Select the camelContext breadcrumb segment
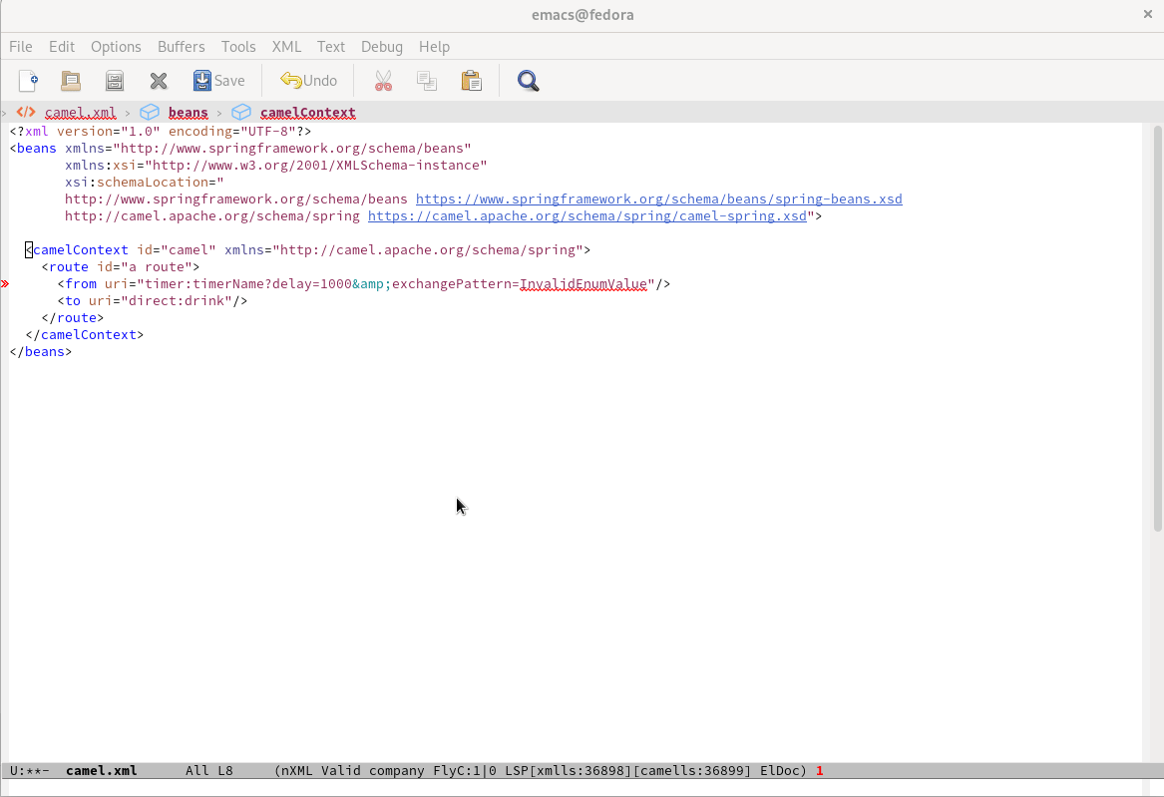The height and width of the screenshot is (797, 1164). [307, 113]
